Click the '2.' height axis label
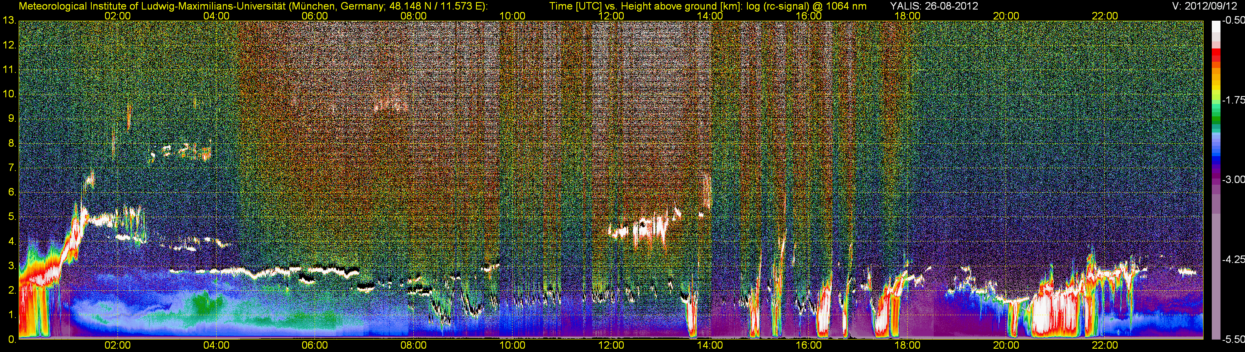Screen dimensions: 1245x352 pyautogui.click(x=12, y=290)
